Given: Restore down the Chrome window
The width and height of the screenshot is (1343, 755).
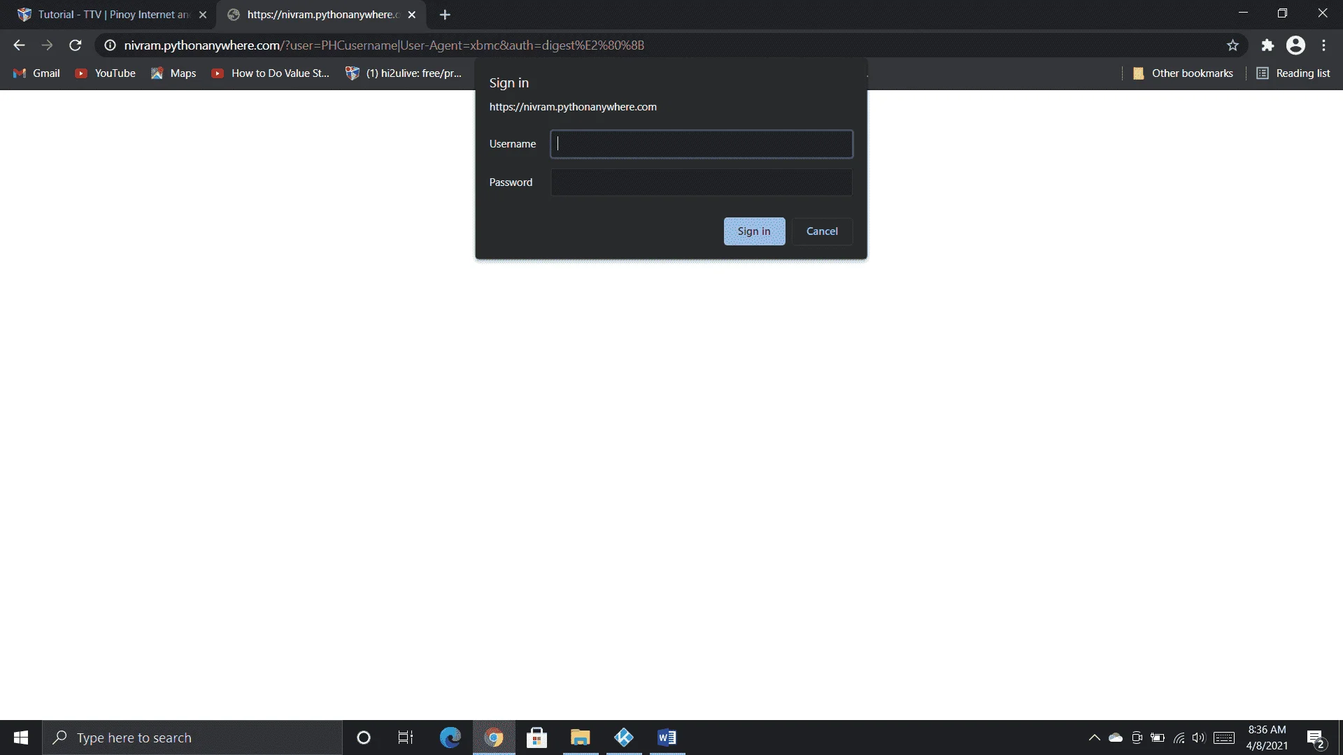Looking at the screenshot, I should tap(1282, 13).
